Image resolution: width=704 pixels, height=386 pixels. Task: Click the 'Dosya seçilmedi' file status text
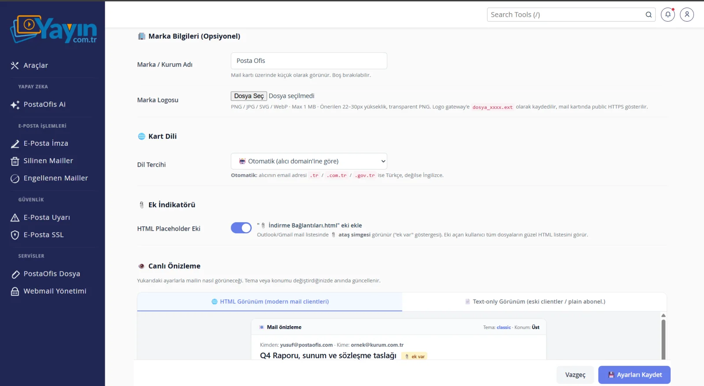[x=291, y=96]
